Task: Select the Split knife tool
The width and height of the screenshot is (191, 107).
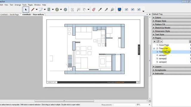Action: (106, 10)
